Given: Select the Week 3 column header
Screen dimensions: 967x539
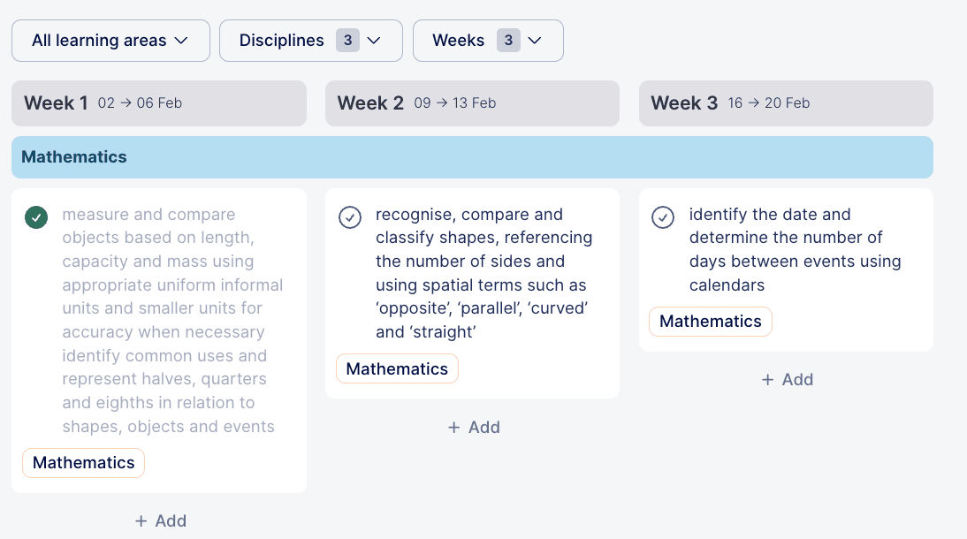Looking at the screenshot, I should point(786,103).
